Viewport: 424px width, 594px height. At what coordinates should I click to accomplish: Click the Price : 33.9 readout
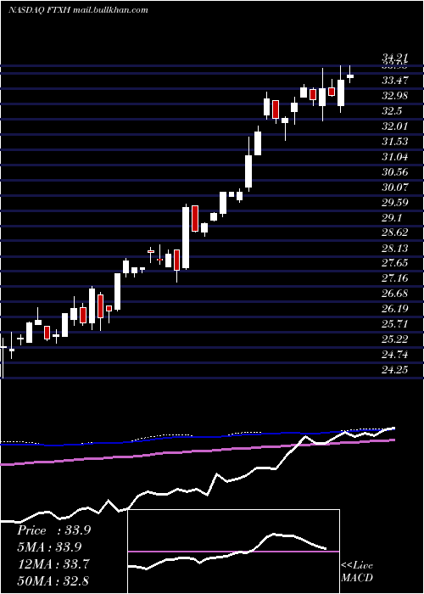pyautogui.click(x=53, y=530)
